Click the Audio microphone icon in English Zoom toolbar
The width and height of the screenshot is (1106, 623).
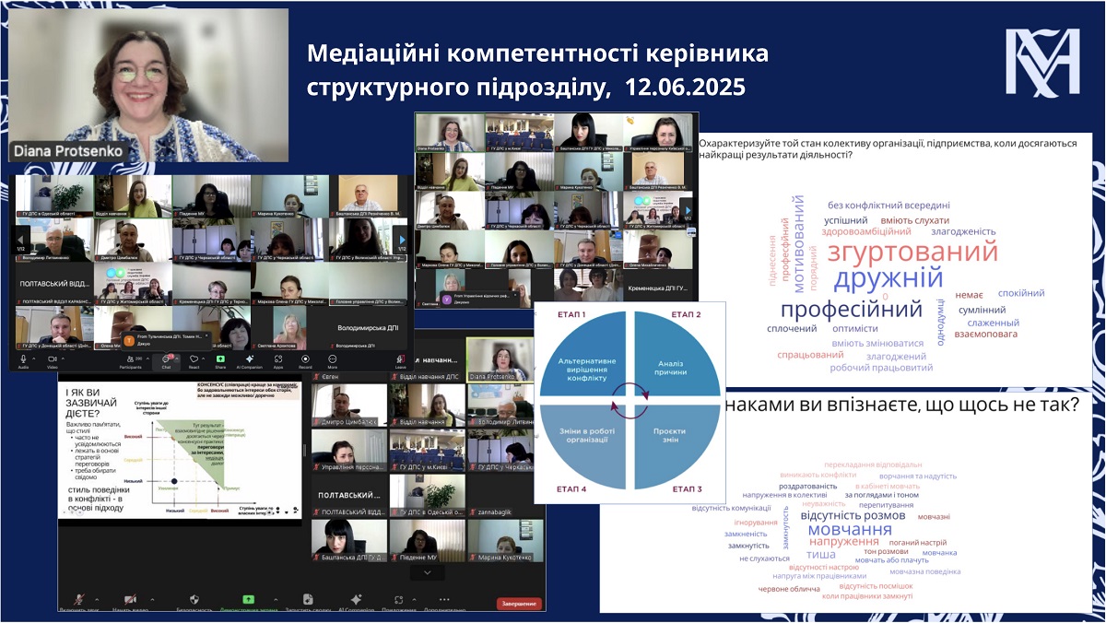(x=23, y=358)
